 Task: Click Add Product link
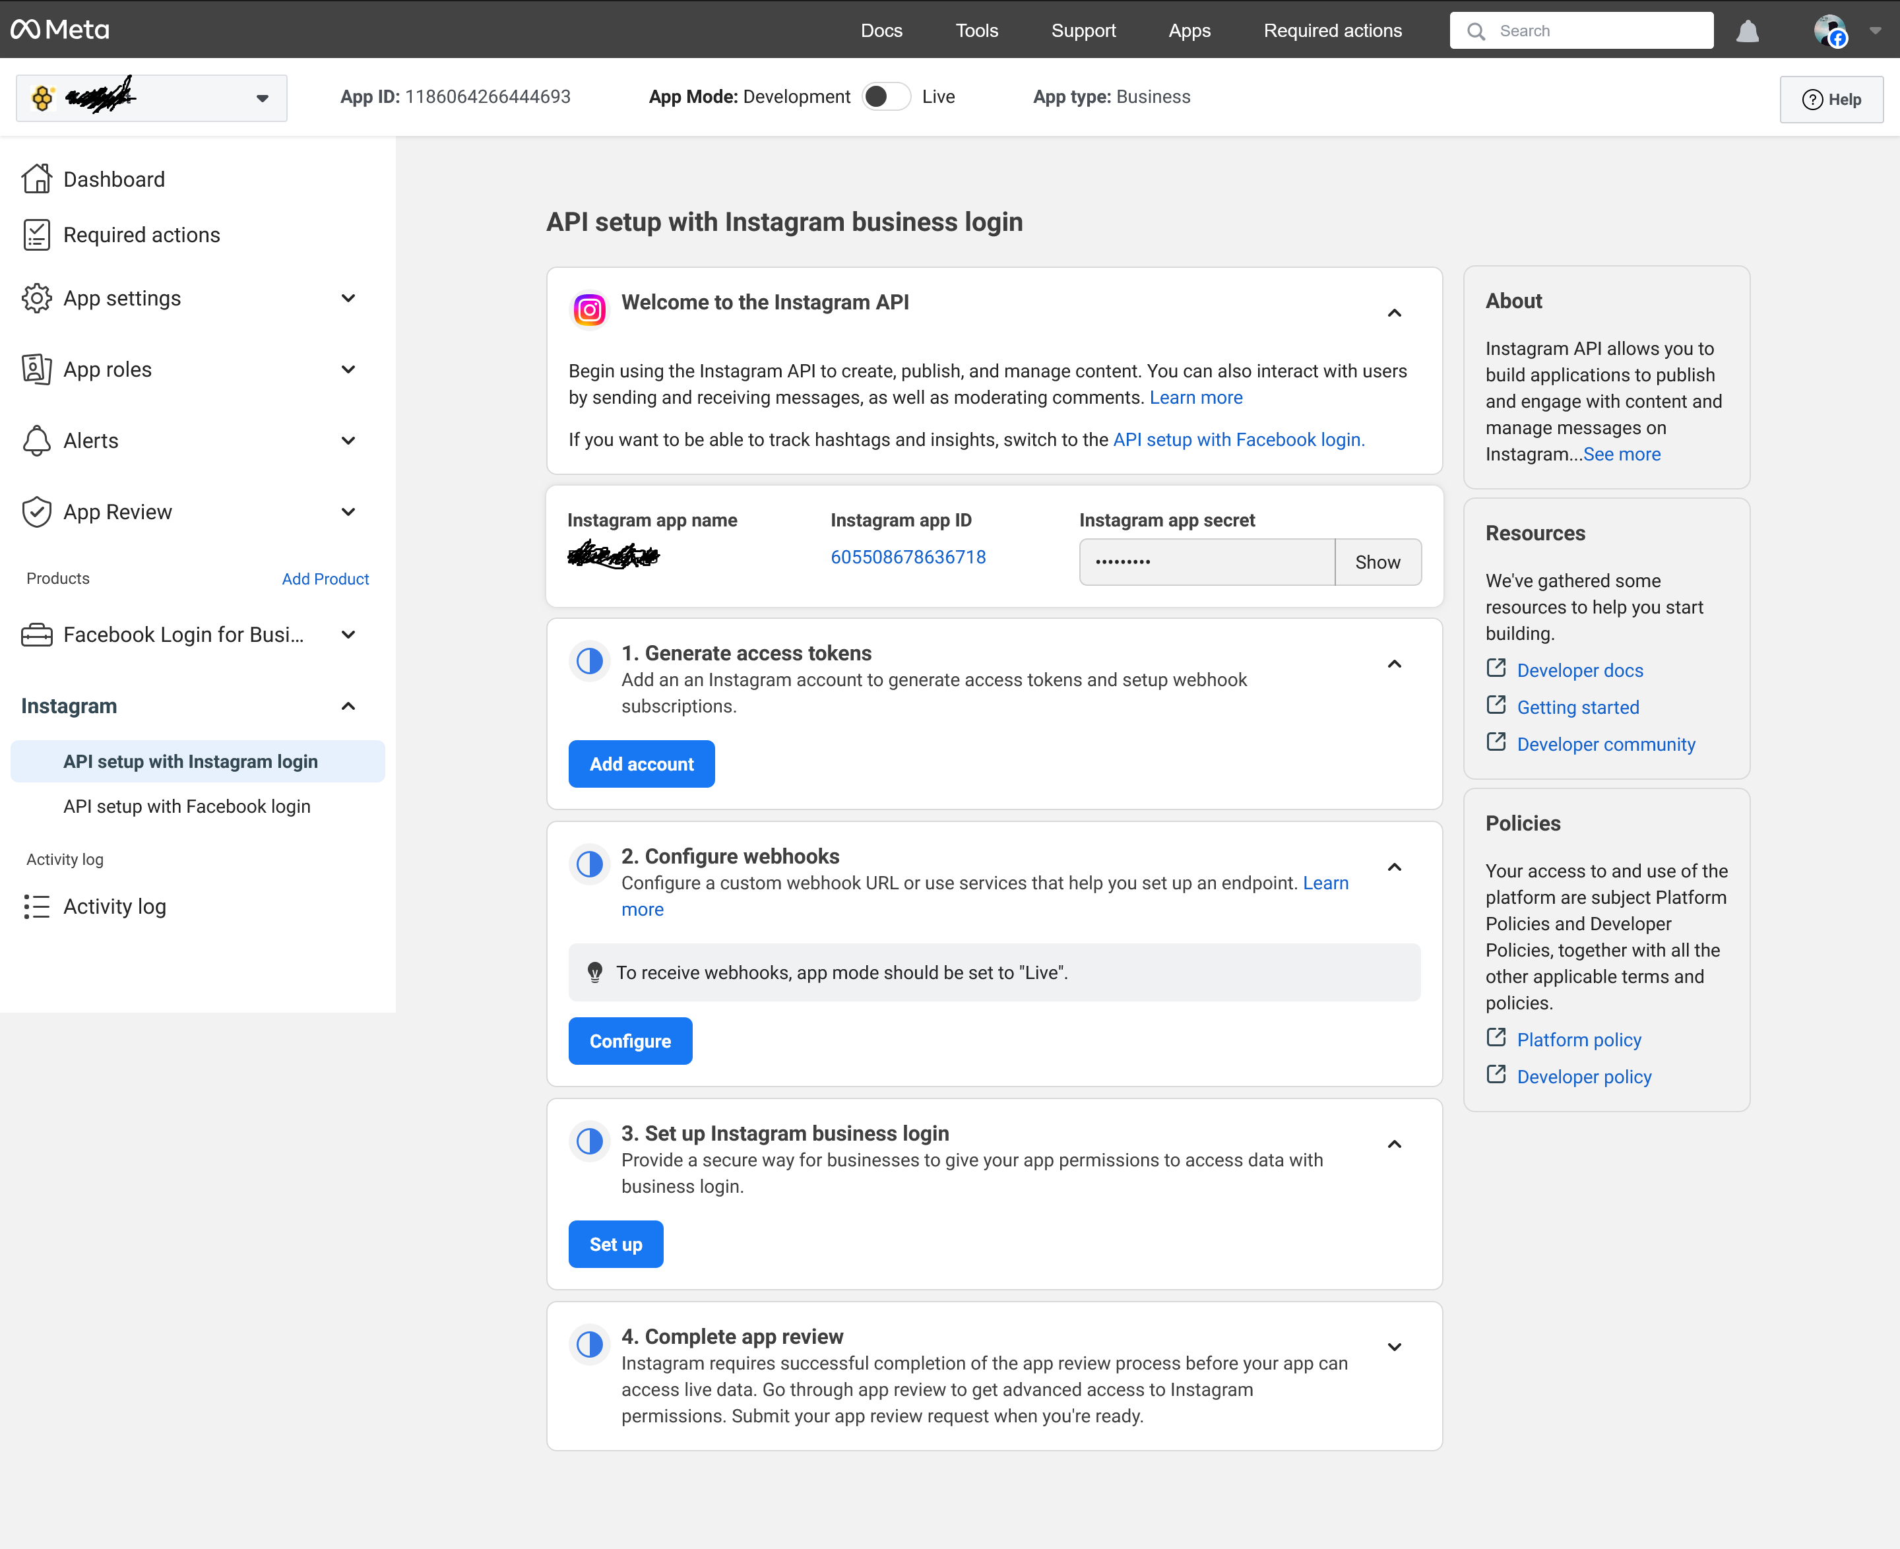(325, 579)
